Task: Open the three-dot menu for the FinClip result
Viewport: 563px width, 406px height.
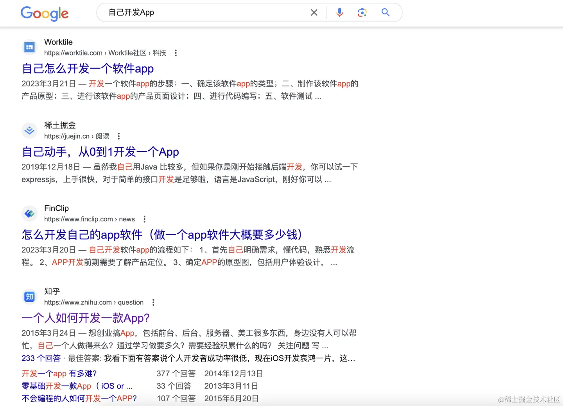Action: pyautogui.click(x=145, y=219)
